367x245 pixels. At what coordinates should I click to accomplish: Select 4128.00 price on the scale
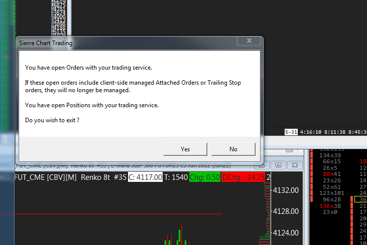[286, 211]
